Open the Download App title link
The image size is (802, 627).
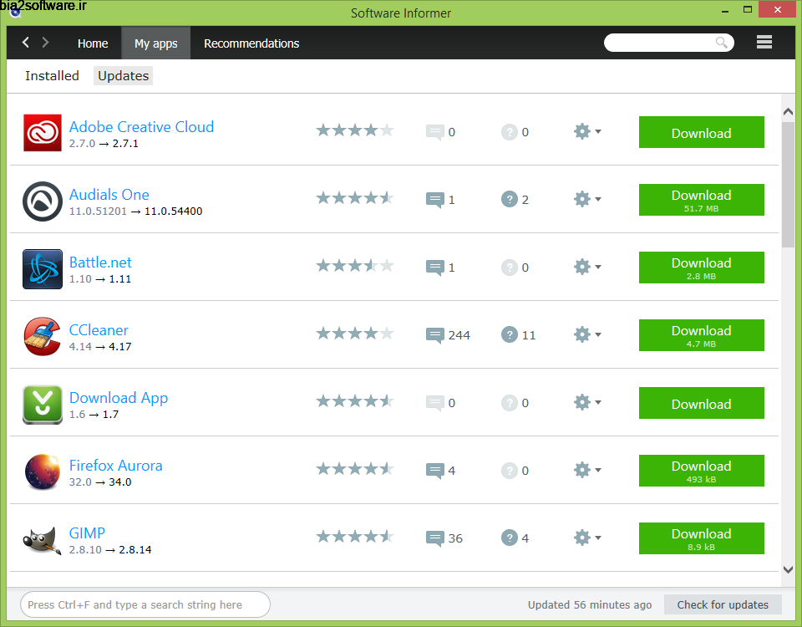(x=119, y=398)
